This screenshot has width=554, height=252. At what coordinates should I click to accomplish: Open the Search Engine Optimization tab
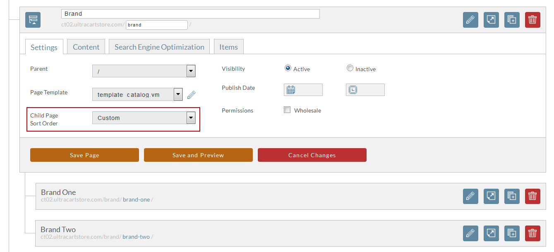click(159, 47)
